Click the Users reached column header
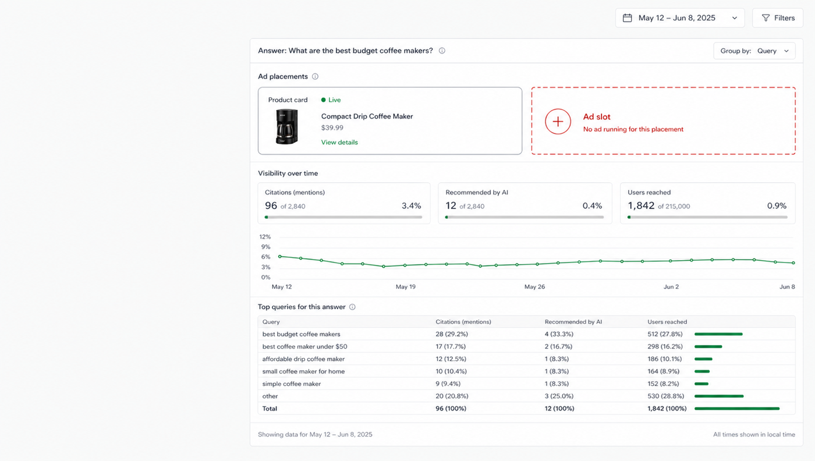 click(667, 322)
